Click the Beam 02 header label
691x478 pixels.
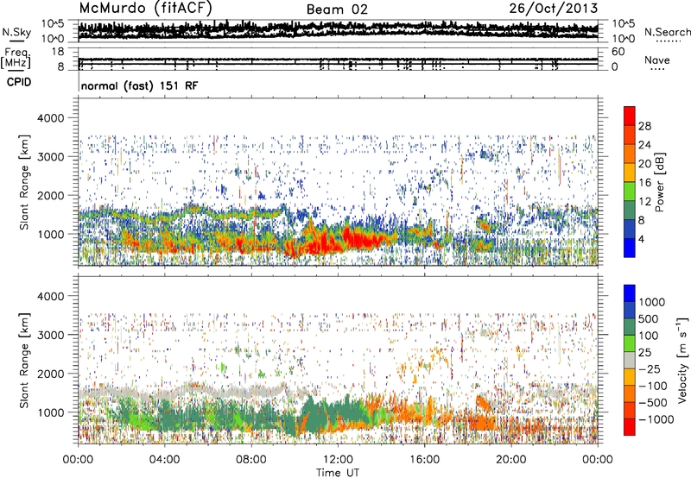[337, 9]
